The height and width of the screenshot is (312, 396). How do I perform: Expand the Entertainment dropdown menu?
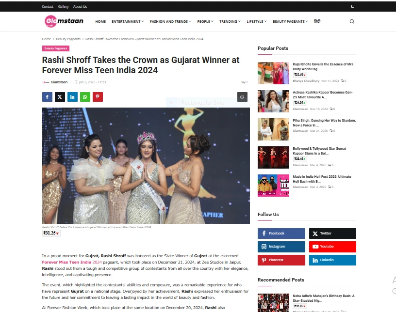[x=128, y=21]
